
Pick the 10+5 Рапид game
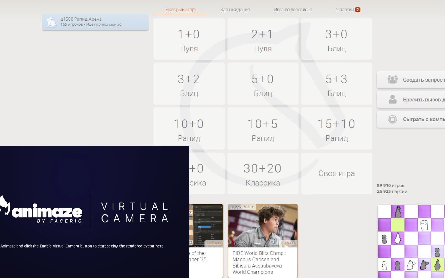pos(263,129)
